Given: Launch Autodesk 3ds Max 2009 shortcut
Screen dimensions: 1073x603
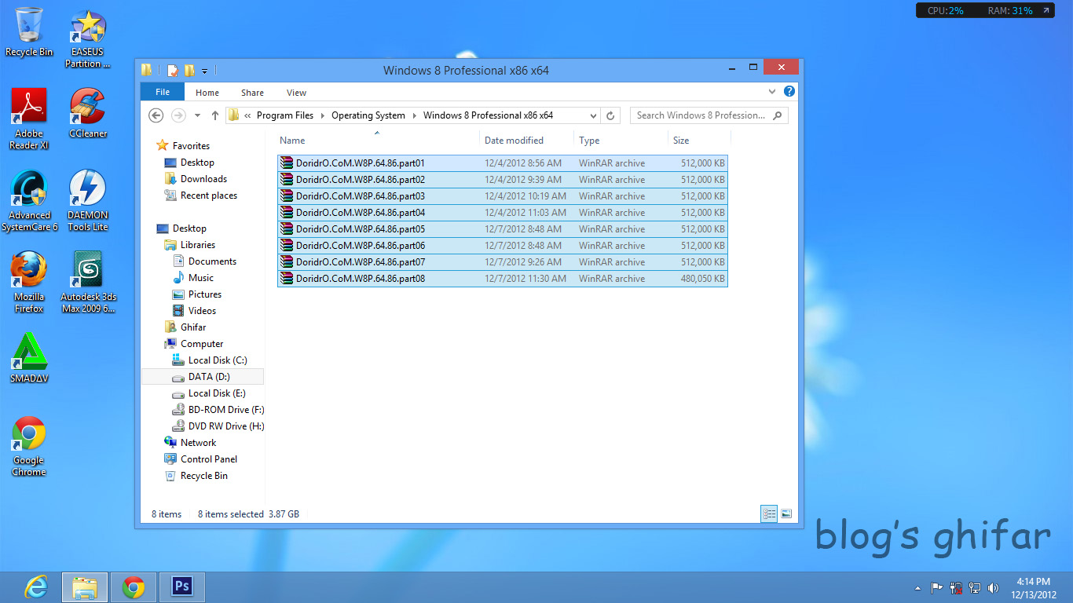Looking at the screenshot, I should (88, 282).
